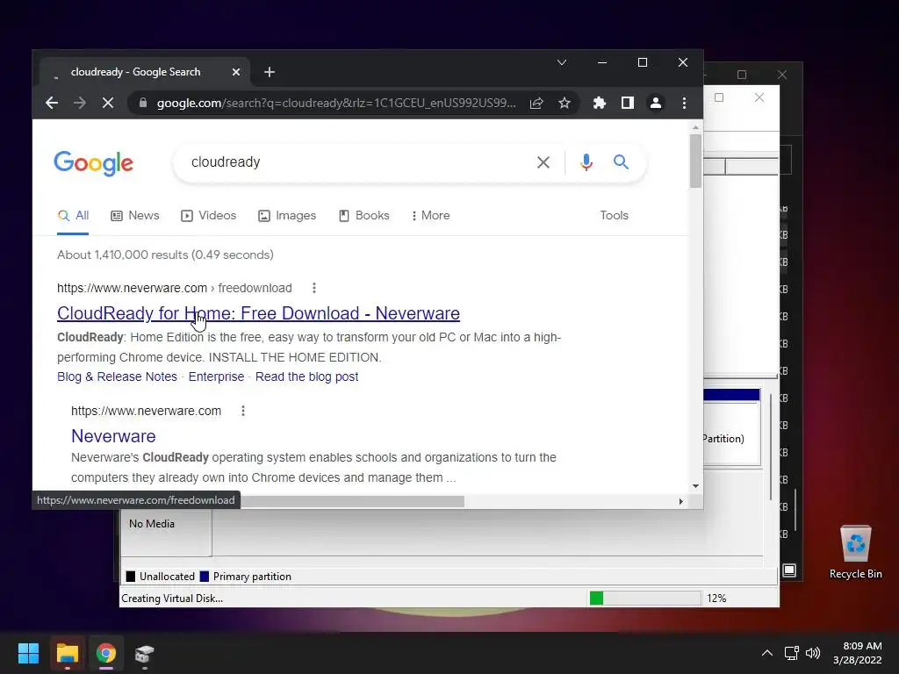Stop page loading with the X button
The image size is (899, 674).
(x=108, y=104)
